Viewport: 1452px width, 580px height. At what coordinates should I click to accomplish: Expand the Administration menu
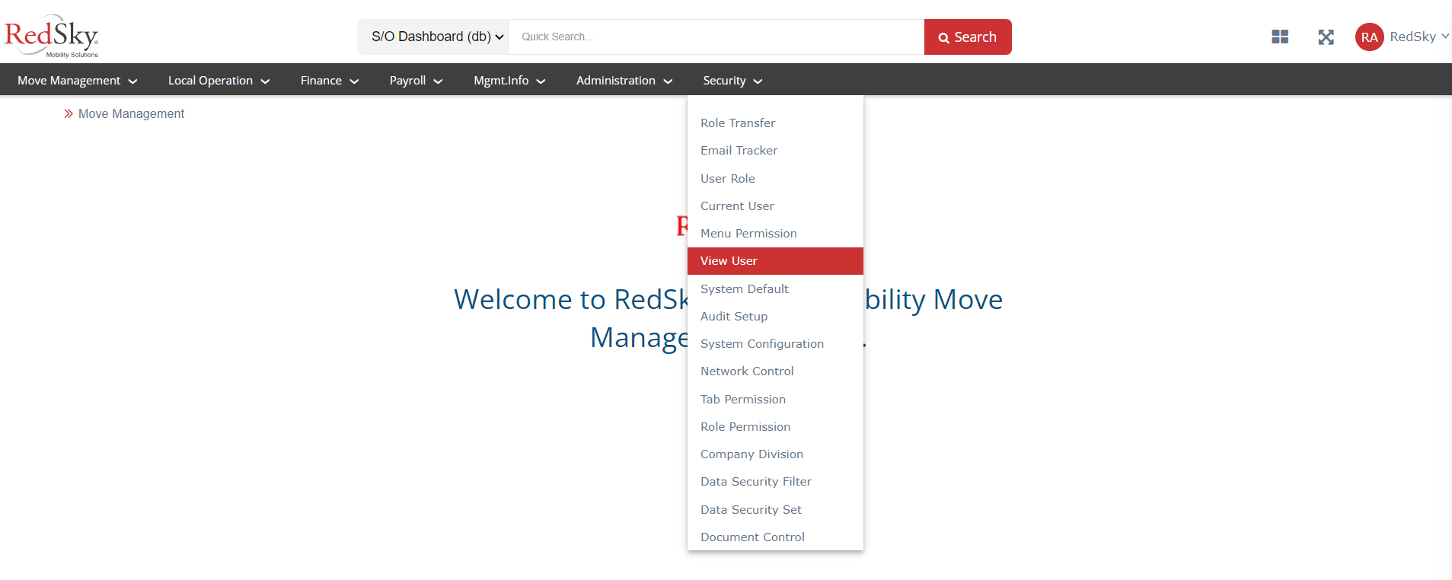624,80
